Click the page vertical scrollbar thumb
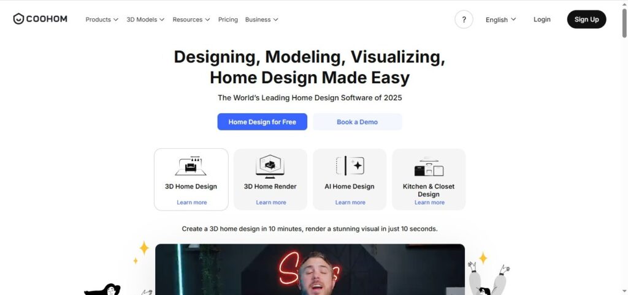Viewport: 628px width, 295px height. pyautogui.click(x=624, y=23)
